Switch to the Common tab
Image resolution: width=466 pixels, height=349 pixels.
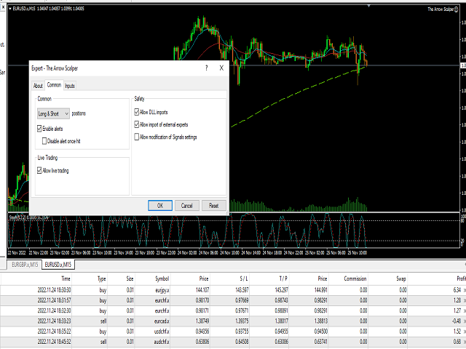(x=54, y=85)
